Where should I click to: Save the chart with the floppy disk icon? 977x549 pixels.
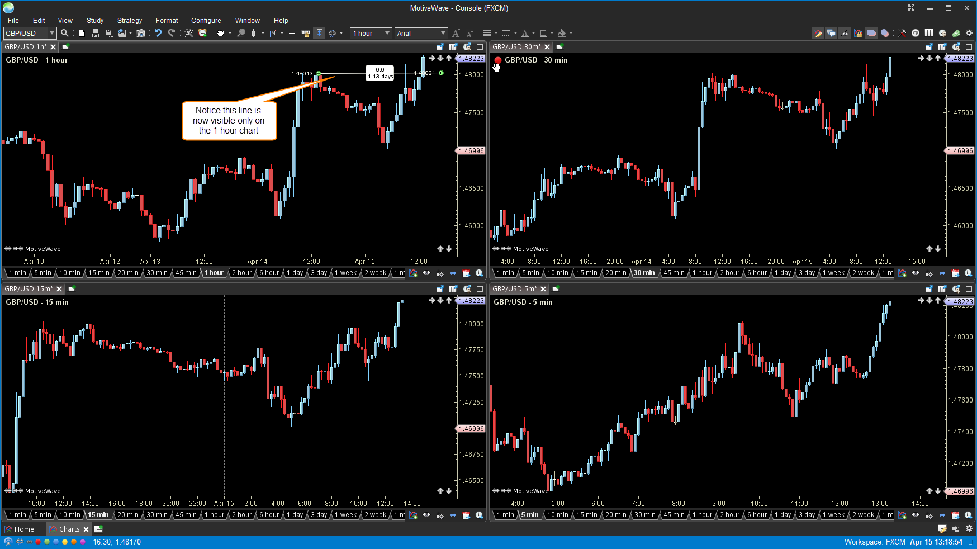96,33
